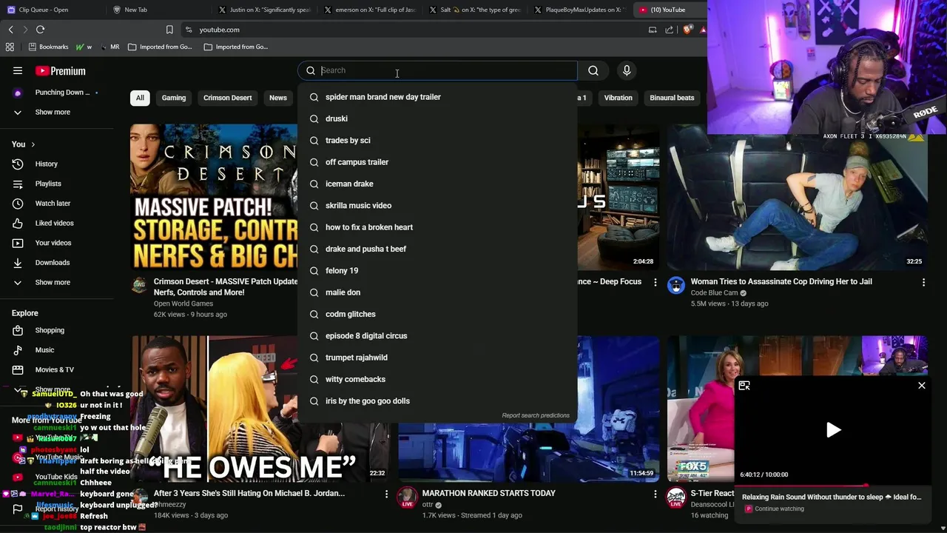947x533 pixels.
Task: Select the Binaural beats filter chip
Action: 672,98
